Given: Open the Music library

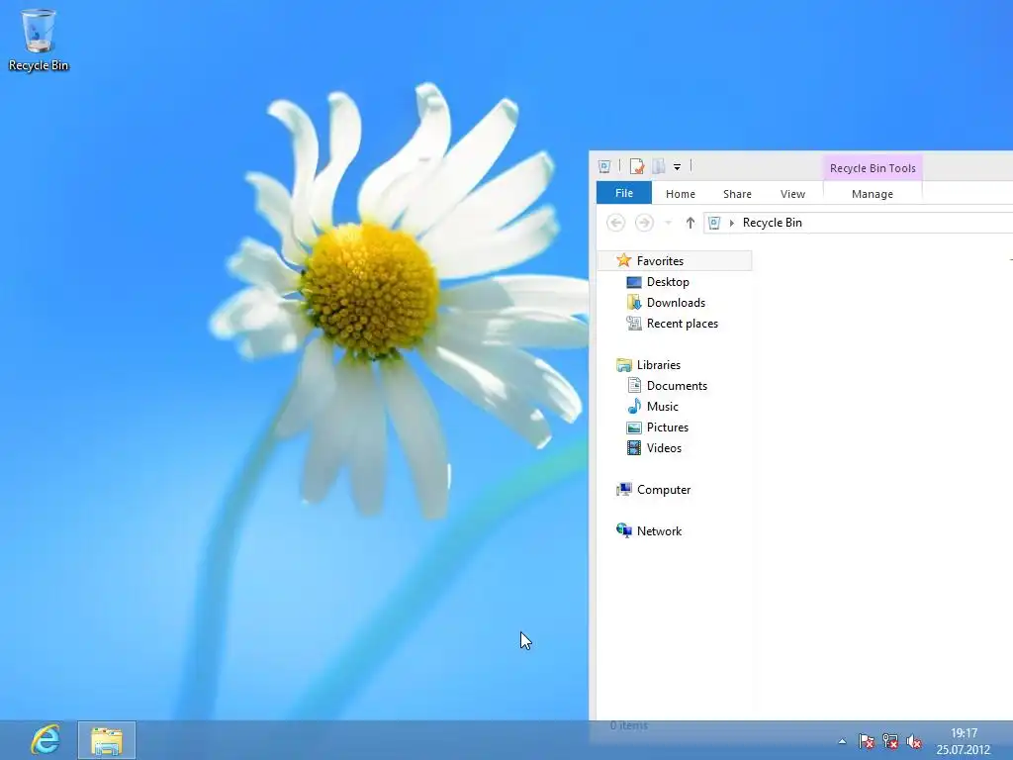Looking at the screenshot, I should click(662, 406).
